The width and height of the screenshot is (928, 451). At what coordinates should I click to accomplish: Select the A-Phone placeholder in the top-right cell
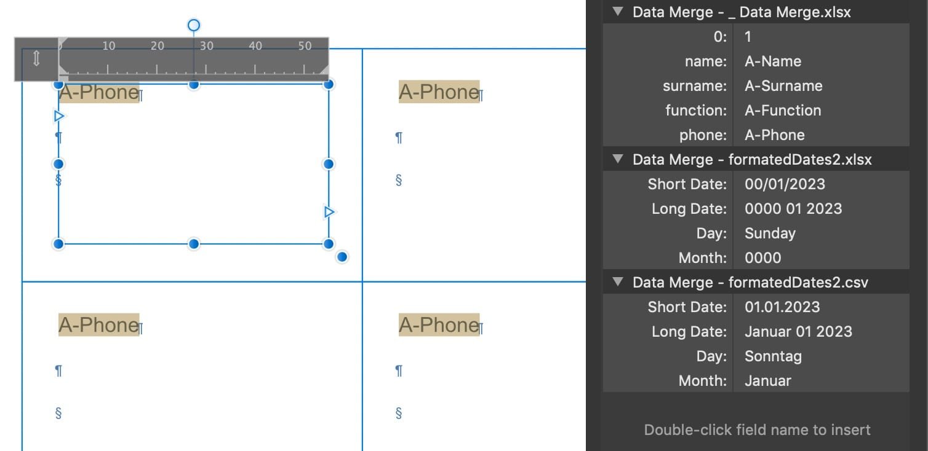pyautogui.click(x=438, y=92)
